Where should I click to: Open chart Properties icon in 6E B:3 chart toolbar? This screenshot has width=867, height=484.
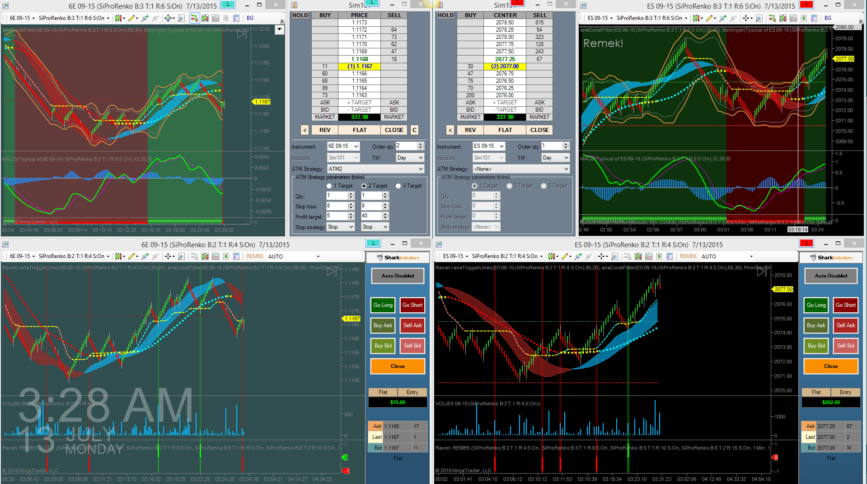[x=236, y=18]
